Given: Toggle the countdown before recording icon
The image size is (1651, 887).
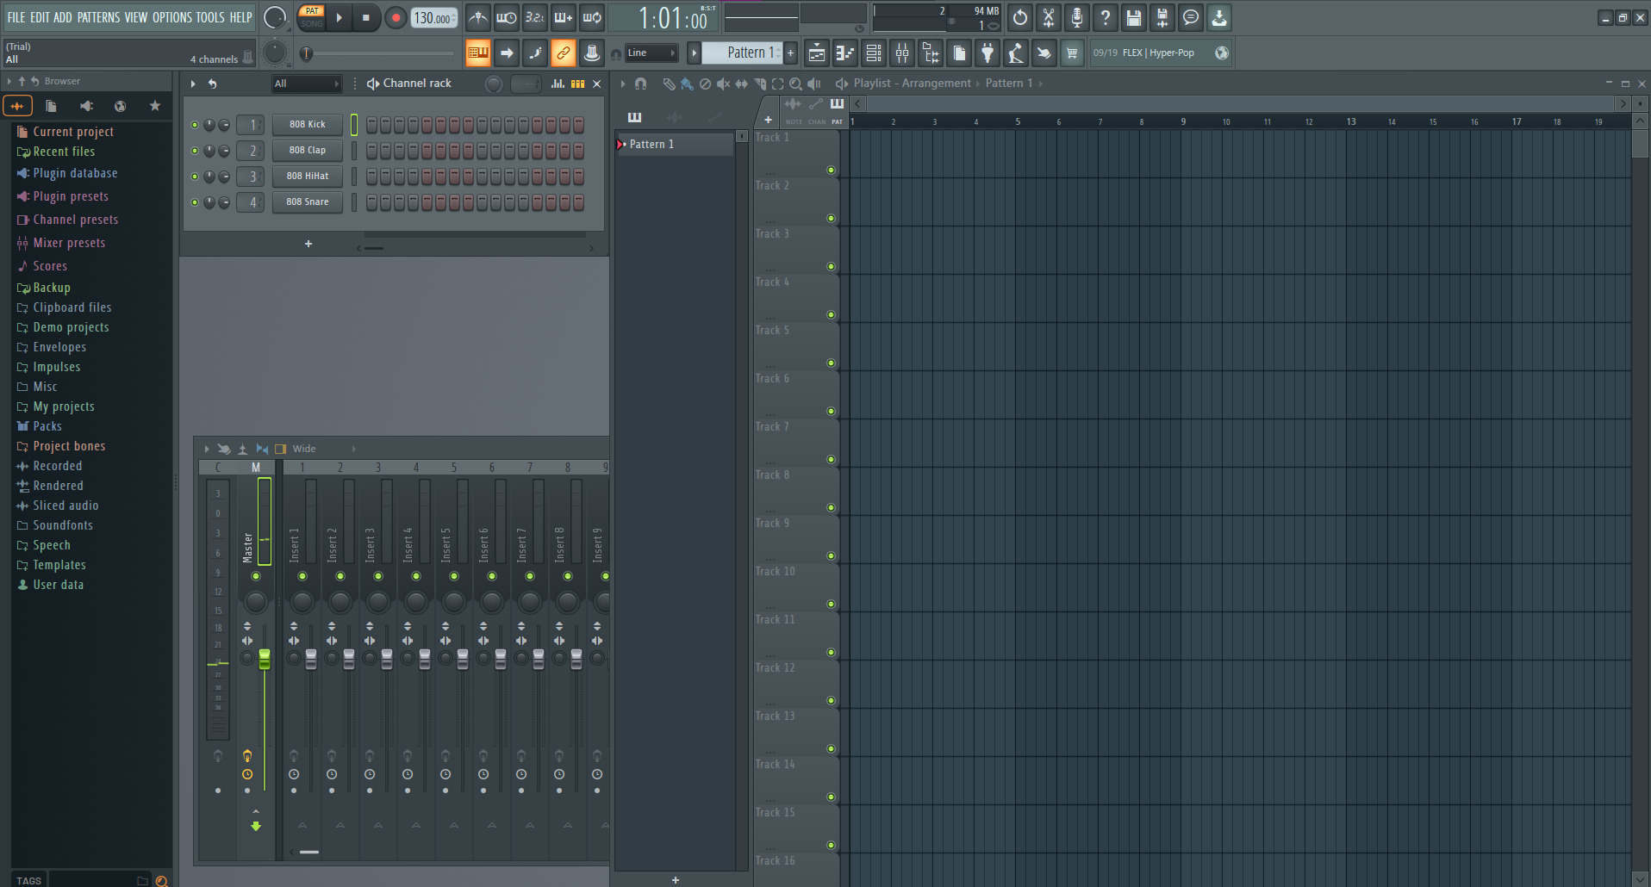Looking at the screenshot, I should pyautogui.click(x=534, y=17).
